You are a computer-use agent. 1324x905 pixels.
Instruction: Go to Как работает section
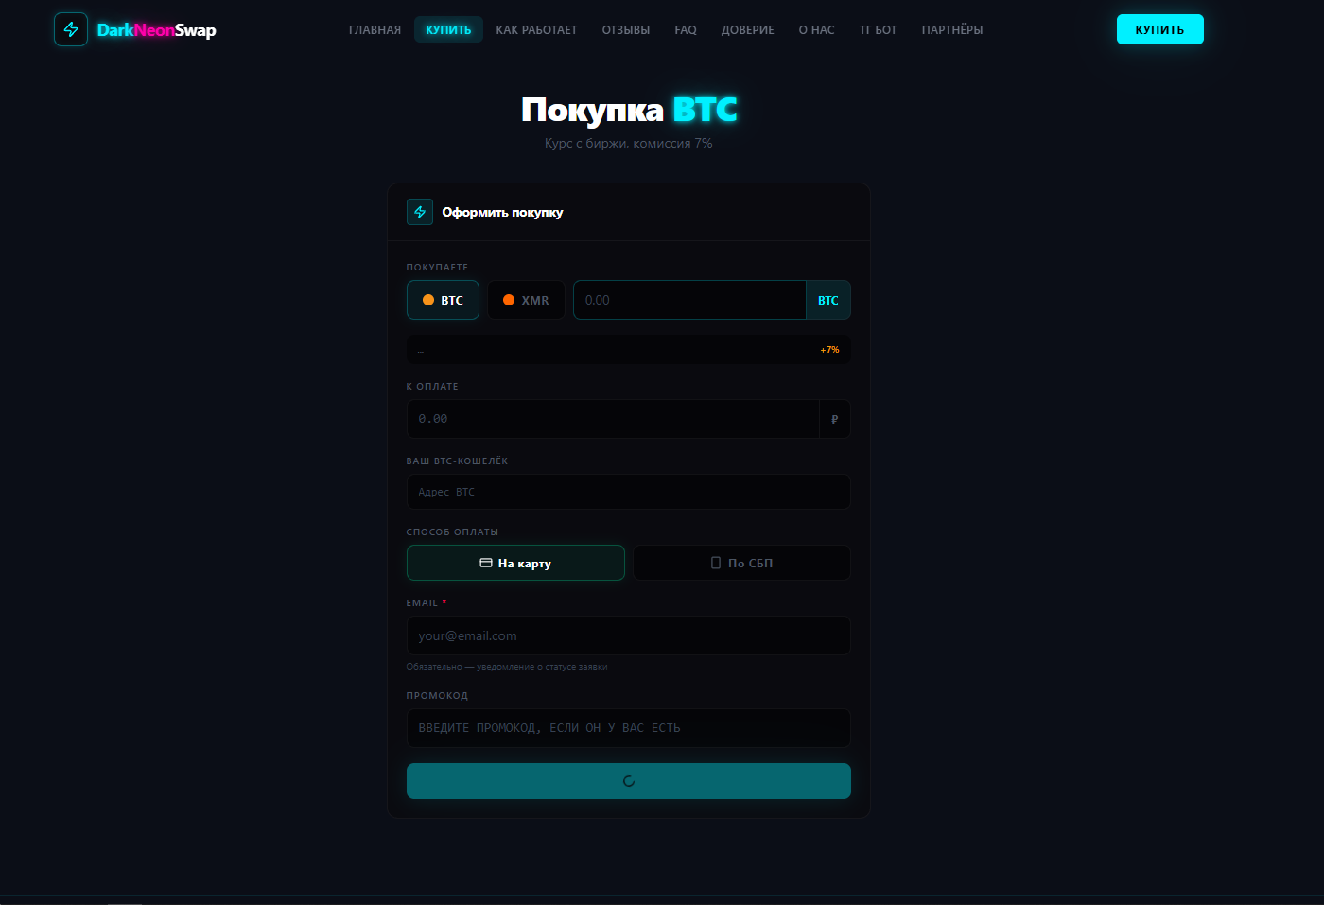(536, 30)
